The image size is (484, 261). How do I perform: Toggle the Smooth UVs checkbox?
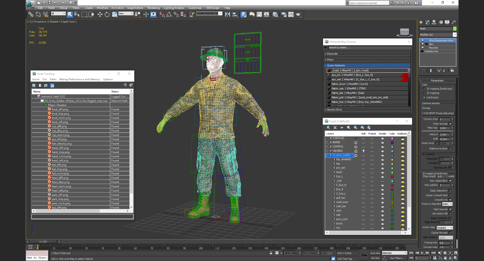point(450,200)
